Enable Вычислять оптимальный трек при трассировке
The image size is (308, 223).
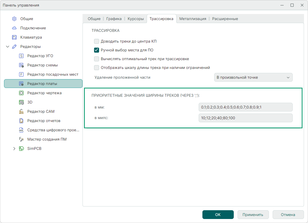tap(97, 59)
